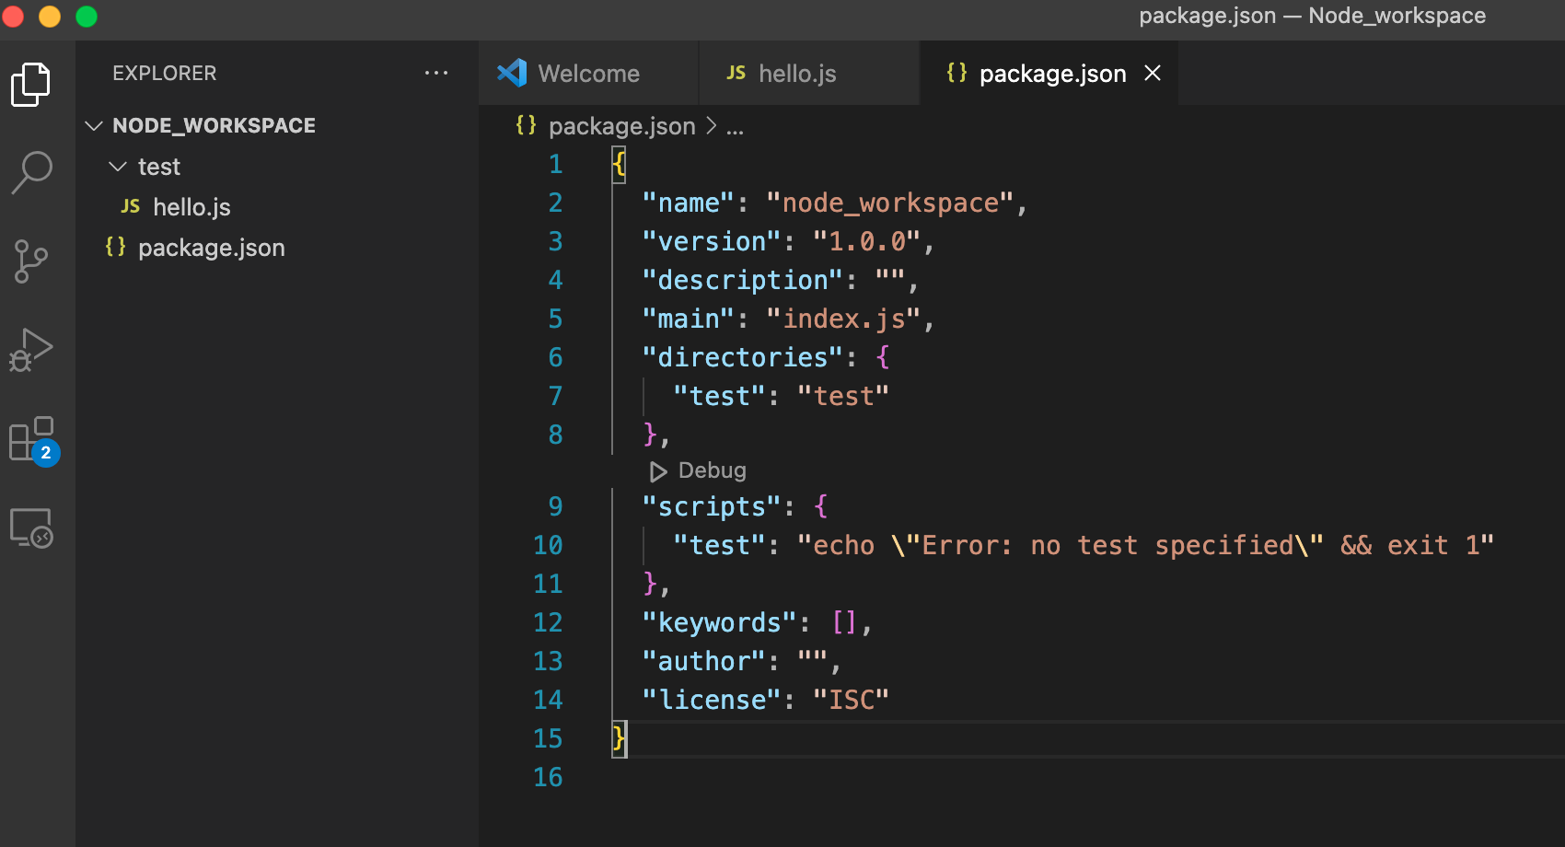Open the Extensions view
This screenshot has height=847, width=1565.
pyautogui.click(x=34, y=440)
